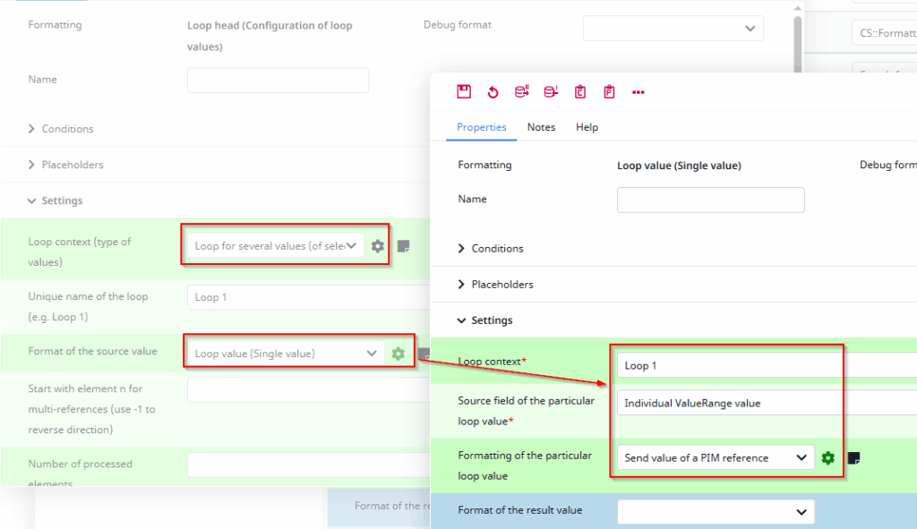917x529 pixels.
Task: Open the Debug format dropdown
Action: tap(673, 28)
